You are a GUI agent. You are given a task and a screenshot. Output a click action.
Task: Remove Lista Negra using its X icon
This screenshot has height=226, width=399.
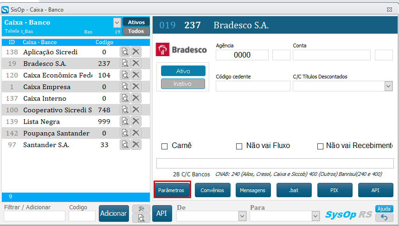click(136, 122)
